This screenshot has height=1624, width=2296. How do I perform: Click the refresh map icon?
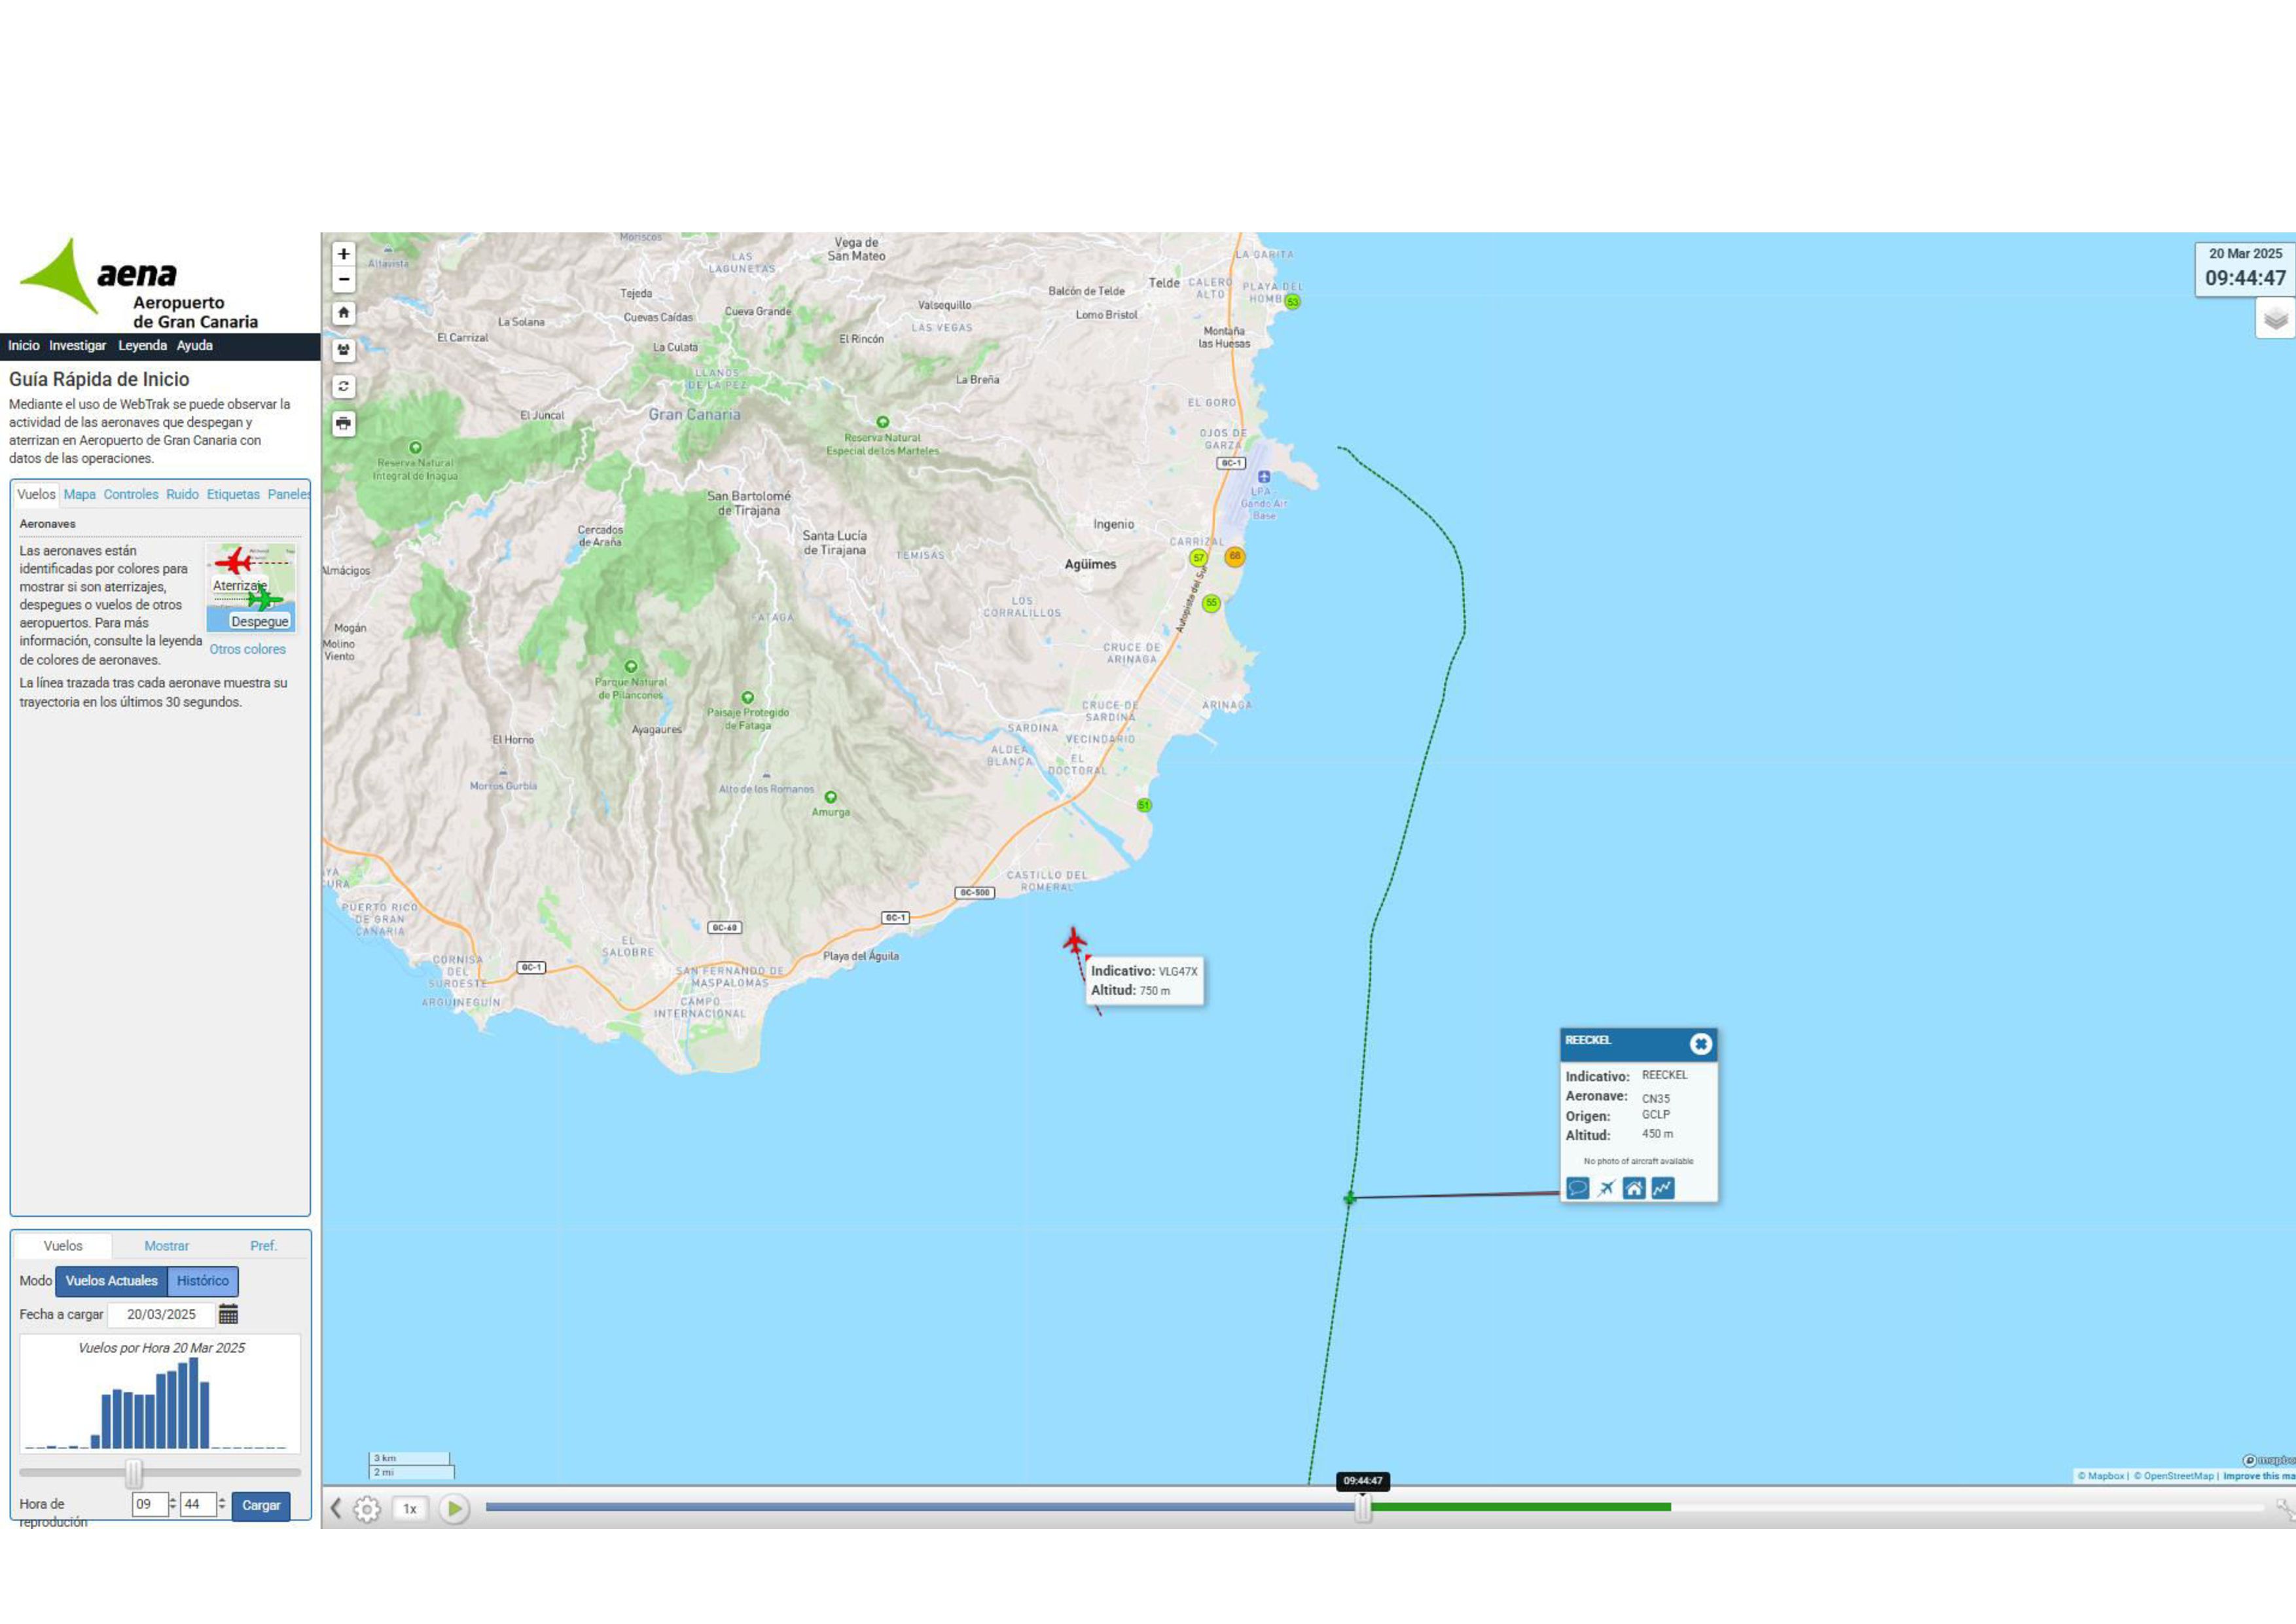pyautogui.click(x=343, y=386)
